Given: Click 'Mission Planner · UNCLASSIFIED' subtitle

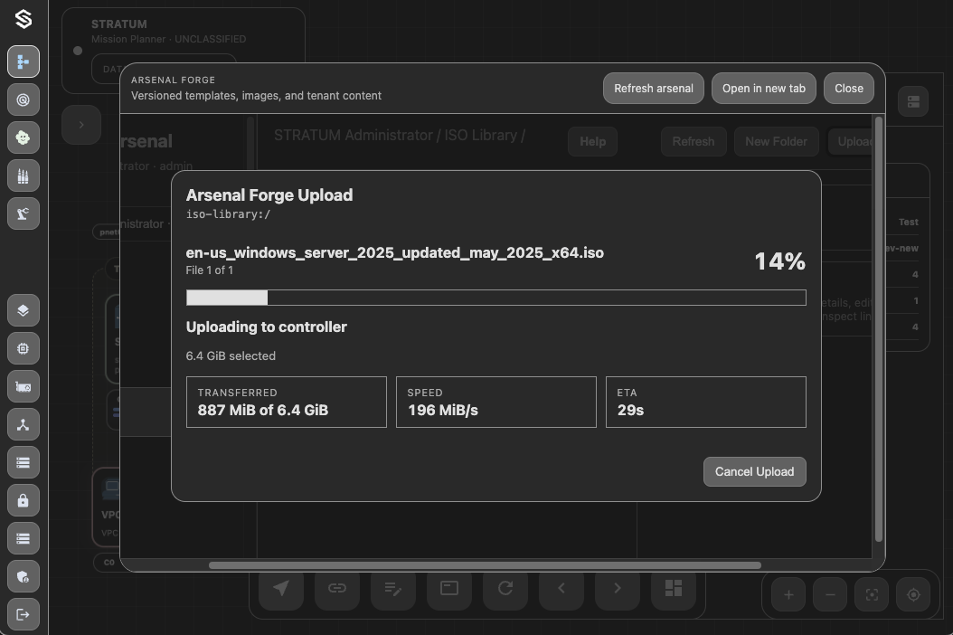Looking at the screenshot, I should coord(168,39).
